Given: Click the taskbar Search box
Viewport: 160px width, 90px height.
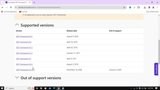Looking at the screenshot, I should pyautogui.click(x=19, y=88).
